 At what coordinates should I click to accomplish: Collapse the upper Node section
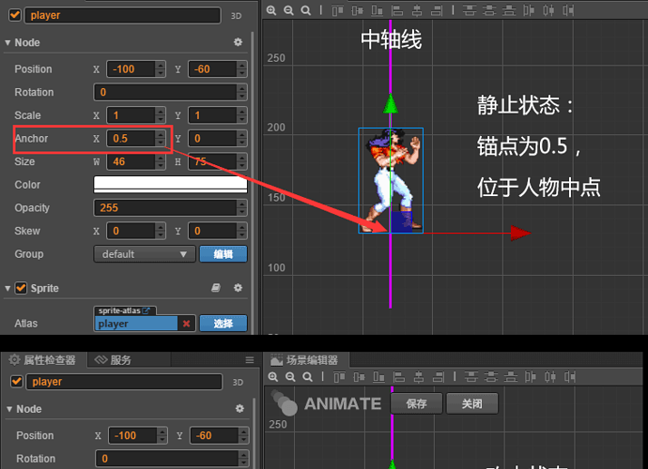click(8, 42)
